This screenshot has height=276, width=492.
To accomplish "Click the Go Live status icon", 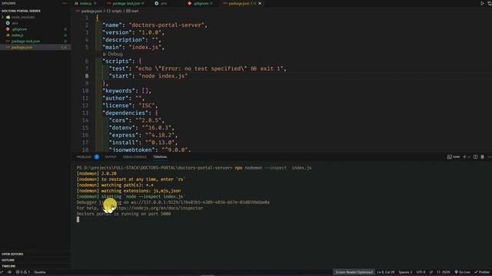I will [x=463, y=272].
